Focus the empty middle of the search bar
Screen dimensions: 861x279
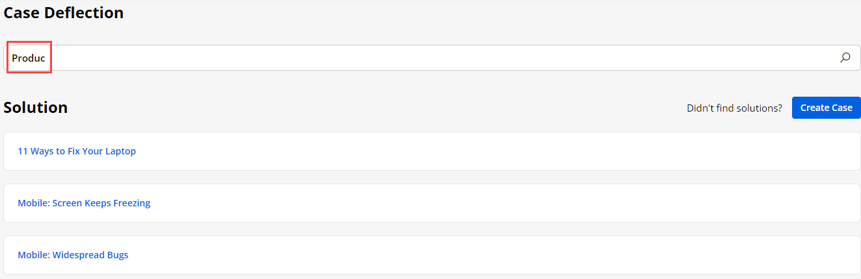point(429,58)
